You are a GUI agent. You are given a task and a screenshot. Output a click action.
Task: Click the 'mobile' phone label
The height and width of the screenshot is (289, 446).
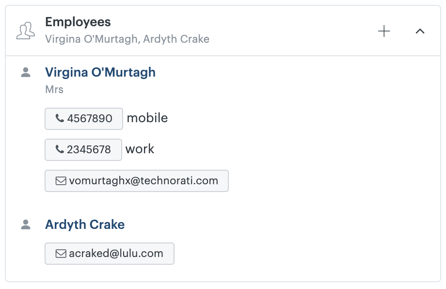(x=147, y=118)
